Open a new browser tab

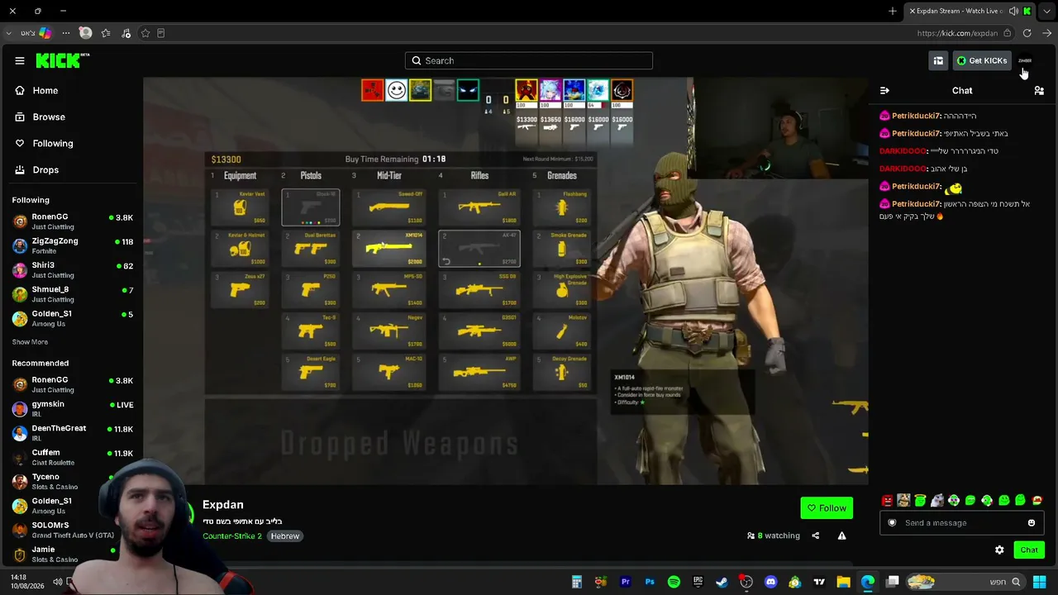tap(893, 11)
